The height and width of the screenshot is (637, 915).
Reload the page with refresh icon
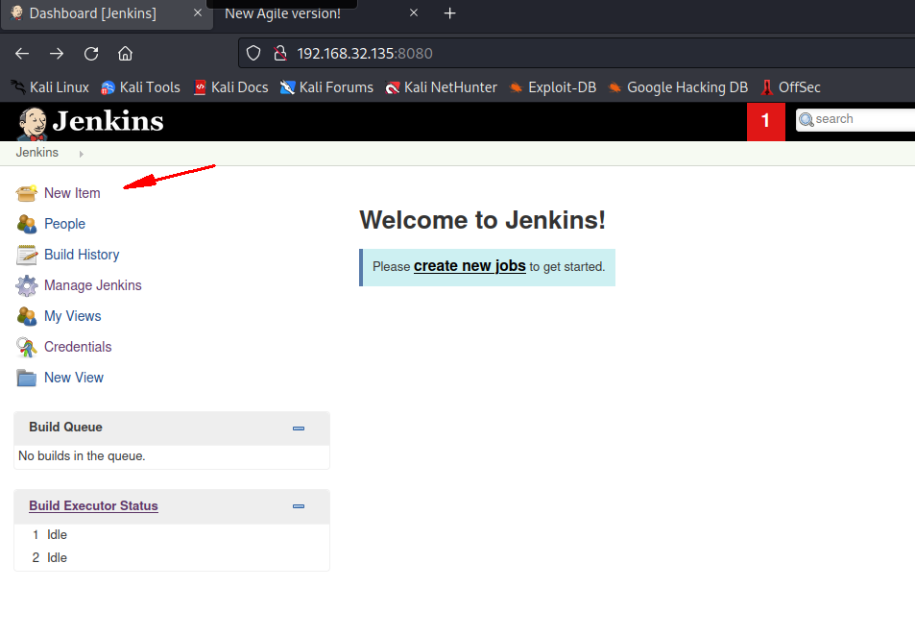point(91,54)
